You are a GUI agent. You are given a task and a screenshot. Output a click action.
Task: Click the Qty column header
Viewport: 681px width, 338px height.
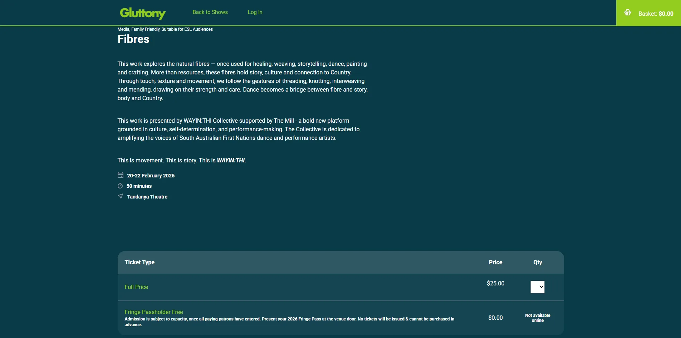pos(537,262)
